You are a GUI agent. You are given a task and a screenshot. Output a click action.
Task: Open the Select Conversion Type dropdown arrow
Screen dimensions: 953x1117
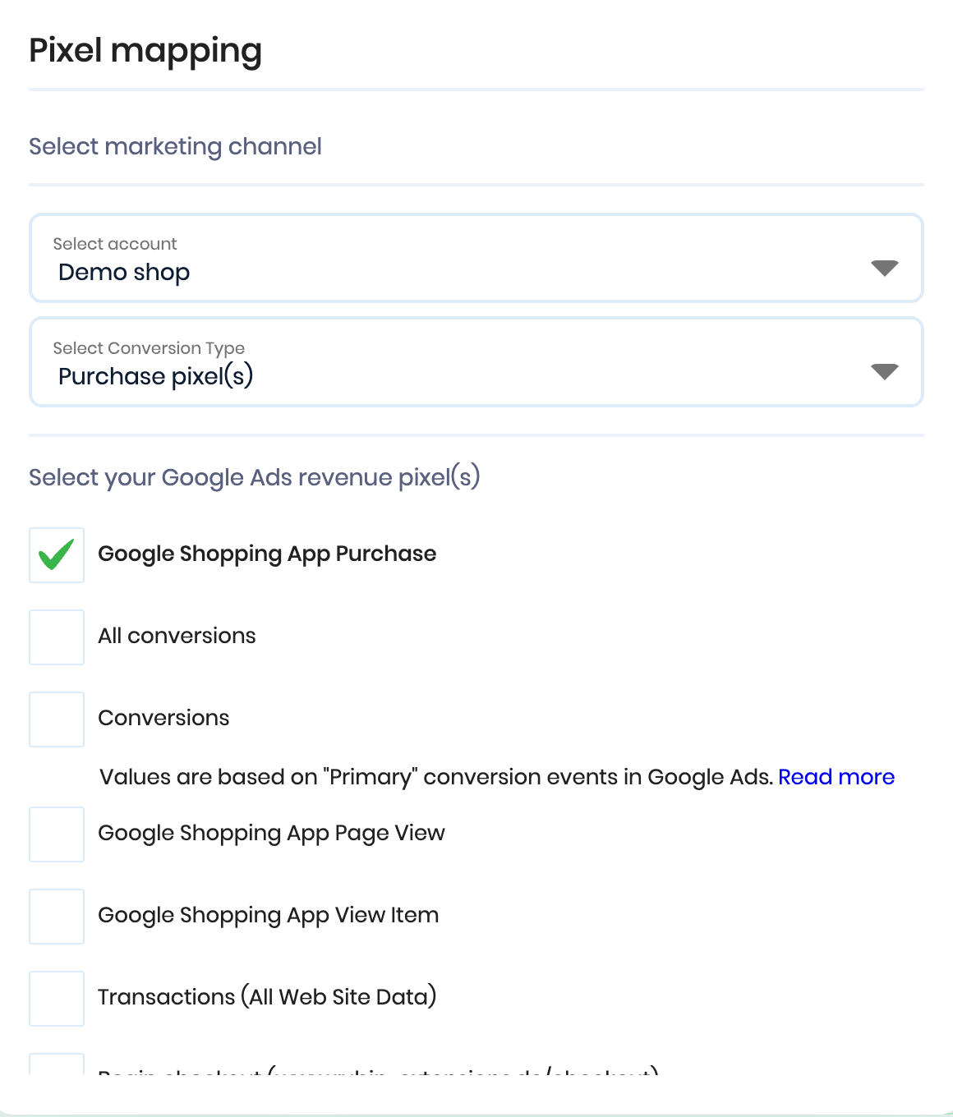pos(884,372)
